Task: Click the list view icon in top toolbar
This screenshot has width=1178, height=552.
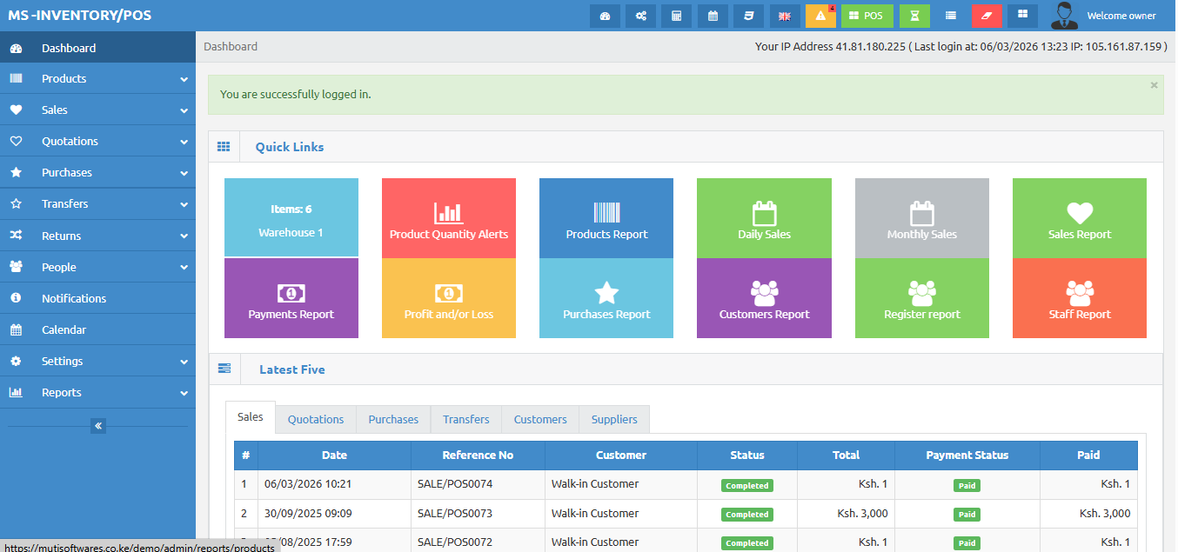Action: click(x=951, y=16)
